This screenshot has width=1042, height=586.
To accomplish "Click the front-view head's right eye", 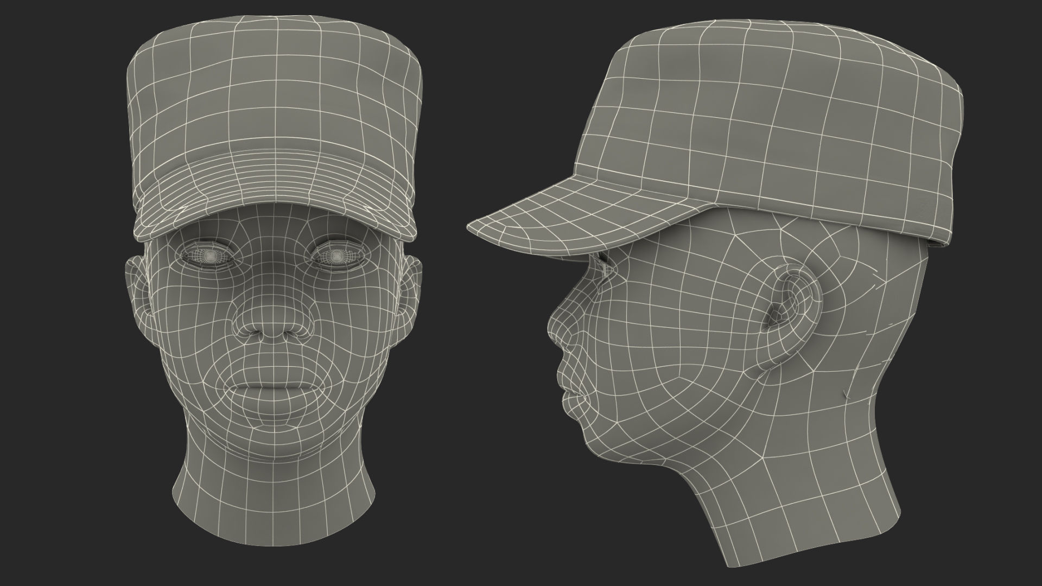I will tap(337, 254).
